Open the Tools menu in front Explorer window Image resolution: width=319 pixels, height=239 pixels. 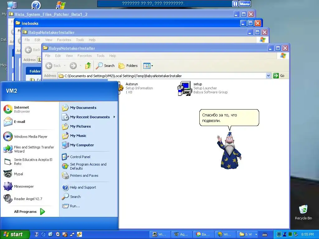tap(101, 56)
